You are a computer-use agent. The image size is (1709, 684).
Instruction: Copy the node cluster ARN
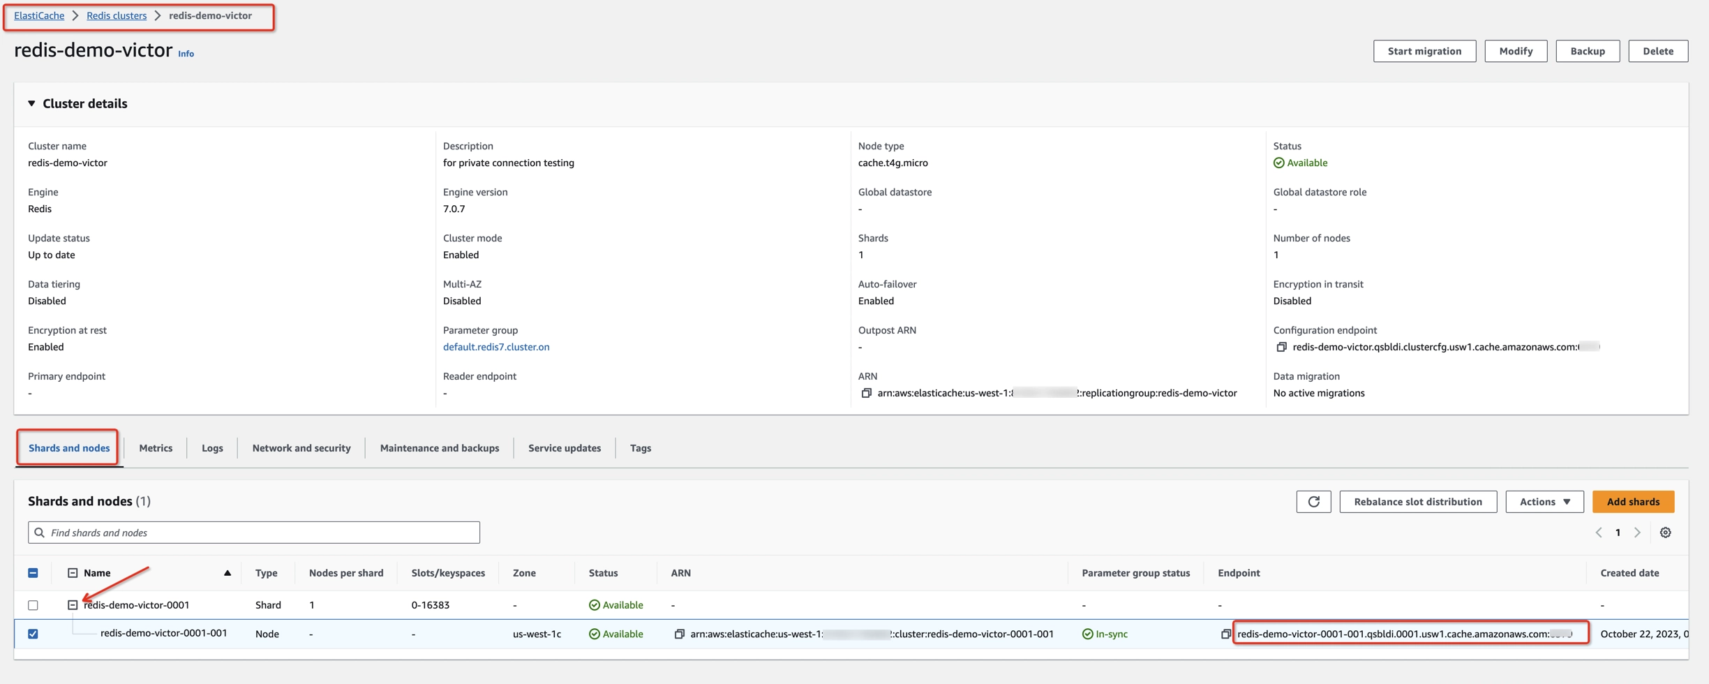coord(679,634)
